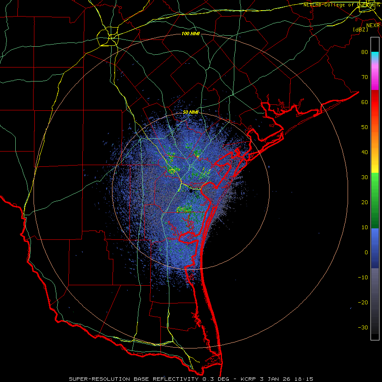Viewport: 382px width, 382px height.
Task: Click the "100 NMI" range ring label
Action: click(x=191, y=34)
